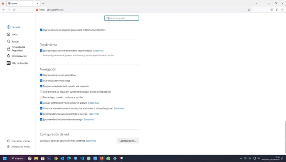Open the Buscar settings section

pos(13,42)
